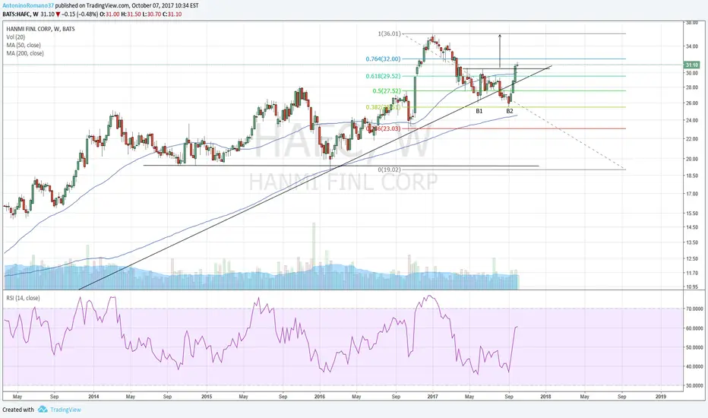Select the 'Created with' footer text

coord(18,410)
